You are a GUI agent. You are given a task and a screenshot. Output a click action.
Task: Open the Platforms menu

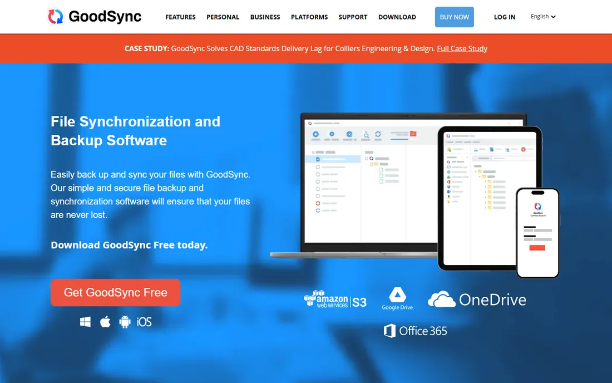[x=309, y=17]
